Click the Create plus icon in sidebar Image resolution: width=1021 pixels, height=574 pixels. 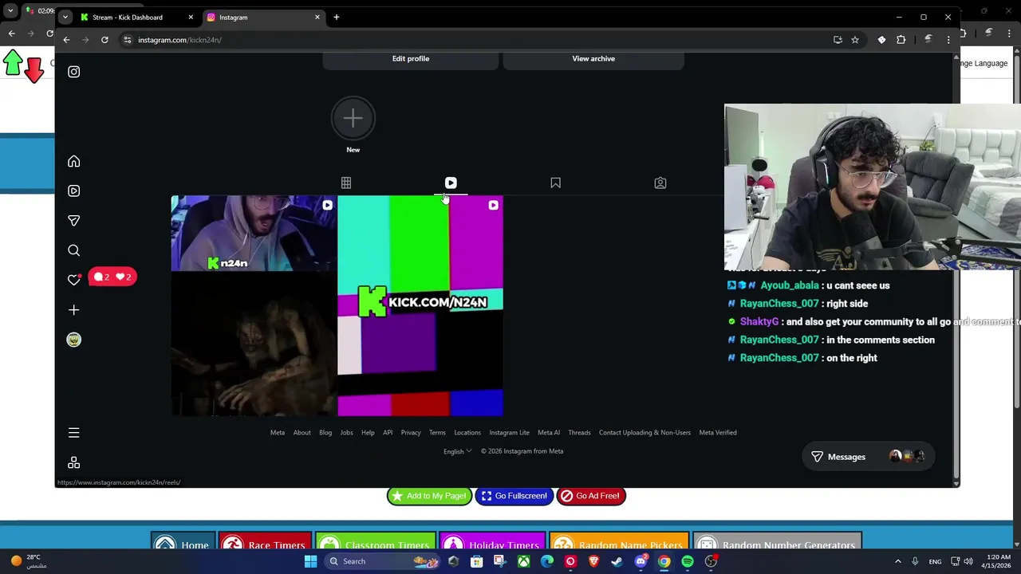[73, 309]
